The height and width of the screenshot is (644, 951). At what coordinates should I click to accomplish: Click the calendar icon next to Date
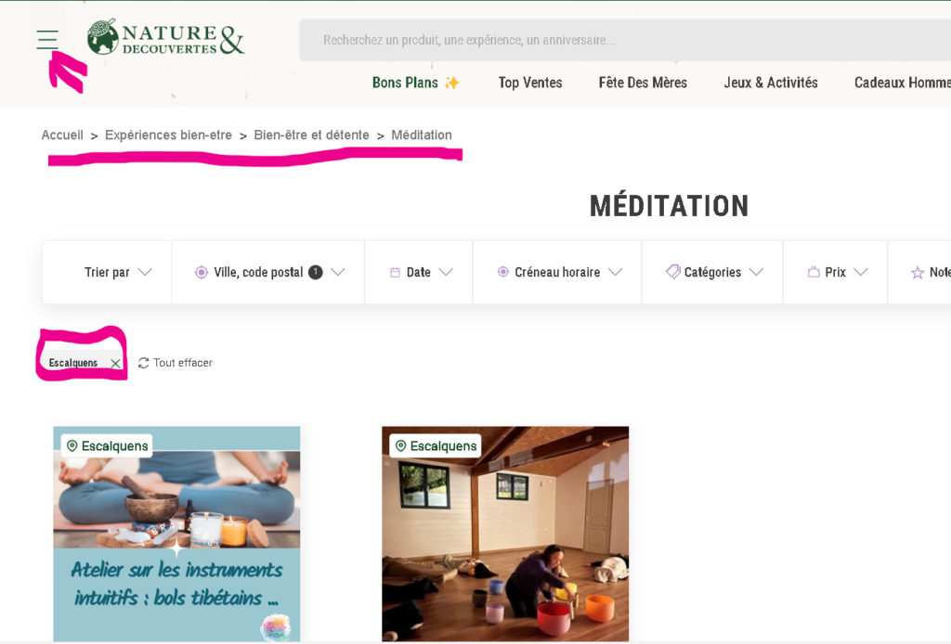(395, 273)
